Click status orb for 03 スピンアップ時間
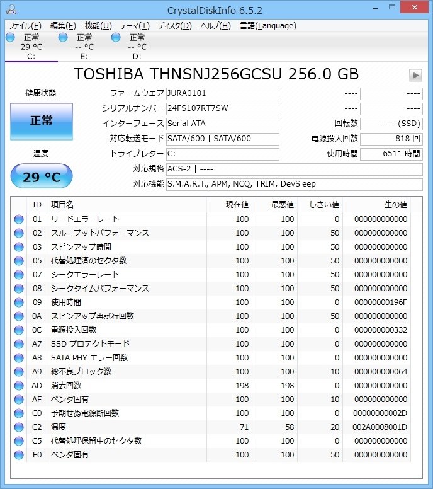433x489 pixels. (x=19, y=247)
